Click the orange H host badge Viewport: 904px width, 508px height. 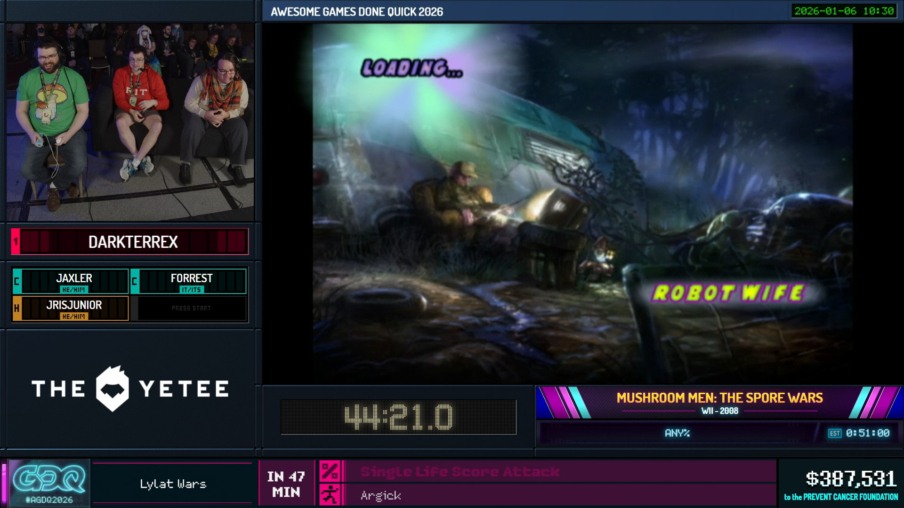point(17,308)
